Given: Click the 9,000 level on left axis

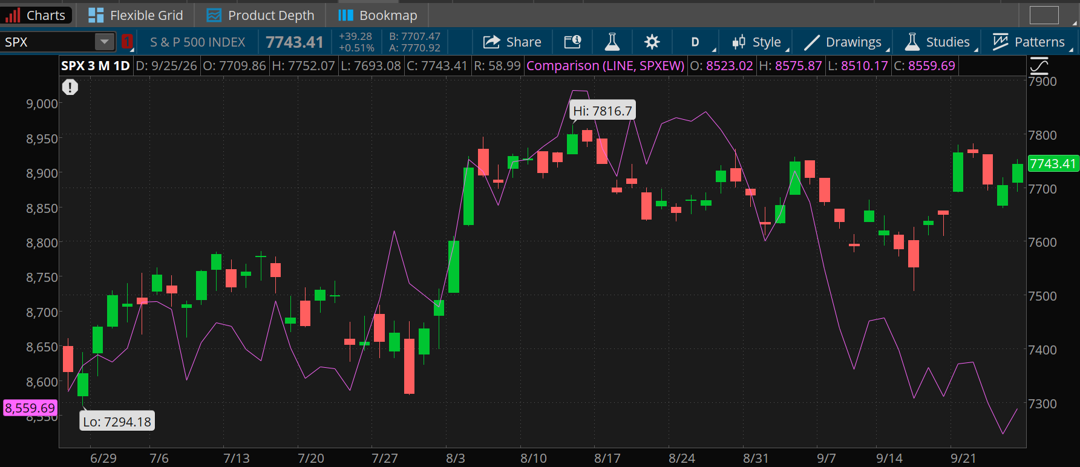Looking at the screenshot, I should [x=42, y=103].
